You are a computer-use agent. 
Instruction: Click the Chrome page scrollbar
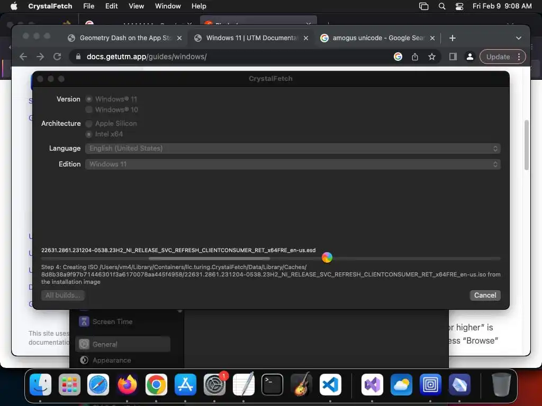[527, 145]
